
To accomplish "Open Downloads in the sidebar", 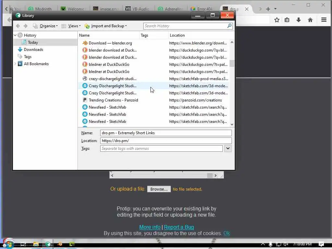I will (33, 50).
